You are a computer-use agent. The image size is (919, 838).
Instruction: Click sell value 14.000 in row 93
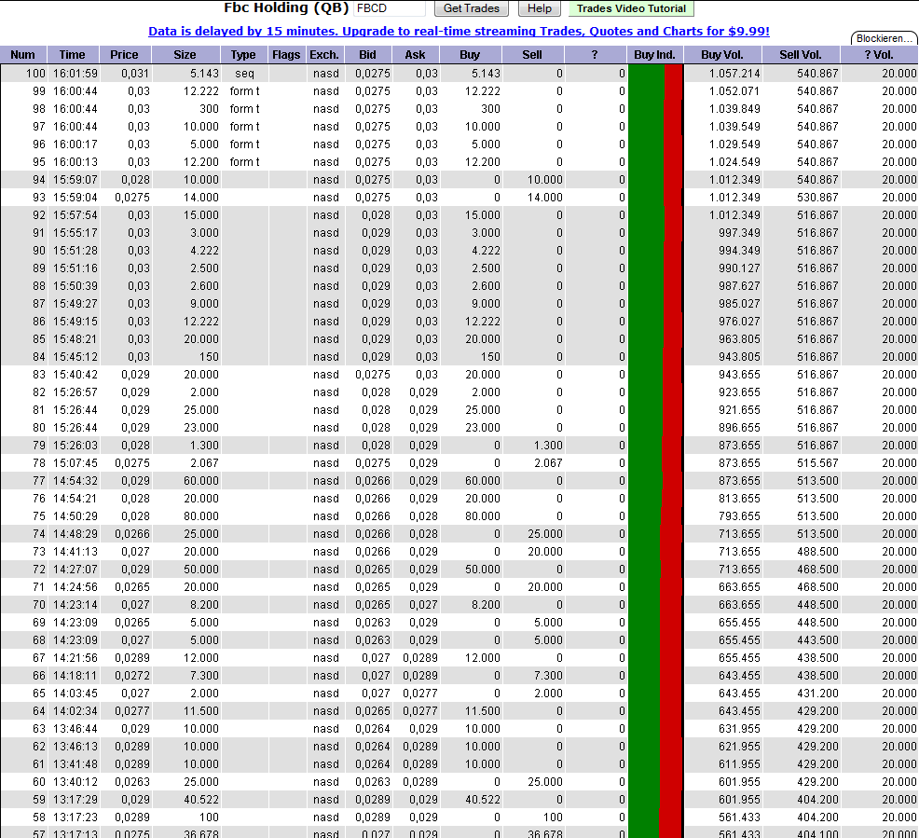click(x=544, y=197)
